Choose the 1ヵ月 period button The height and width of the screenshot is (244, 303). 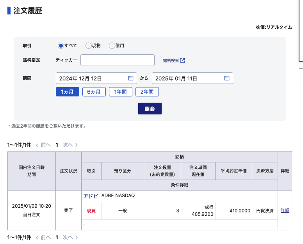point(68,92)
